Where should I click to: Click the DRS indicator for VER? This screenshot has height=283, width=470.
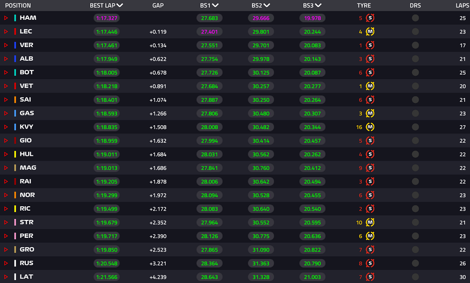(415, 45)
